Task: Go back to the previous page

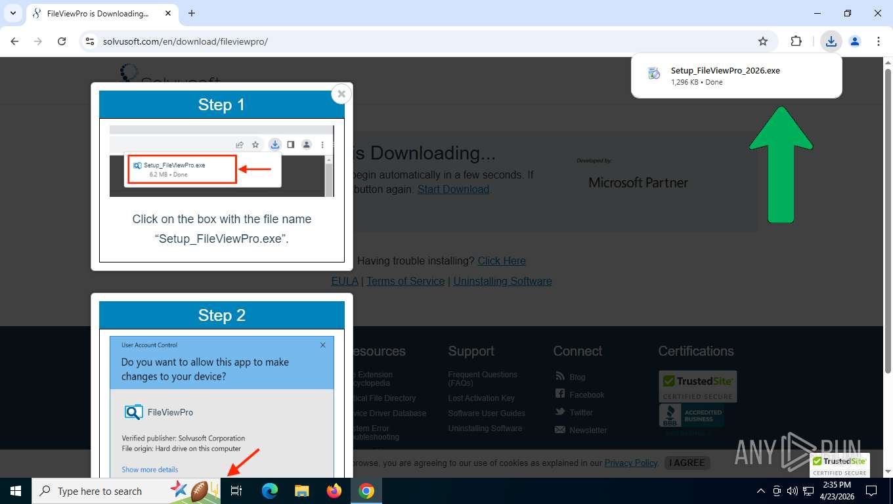Action: [x=14, y=41]
